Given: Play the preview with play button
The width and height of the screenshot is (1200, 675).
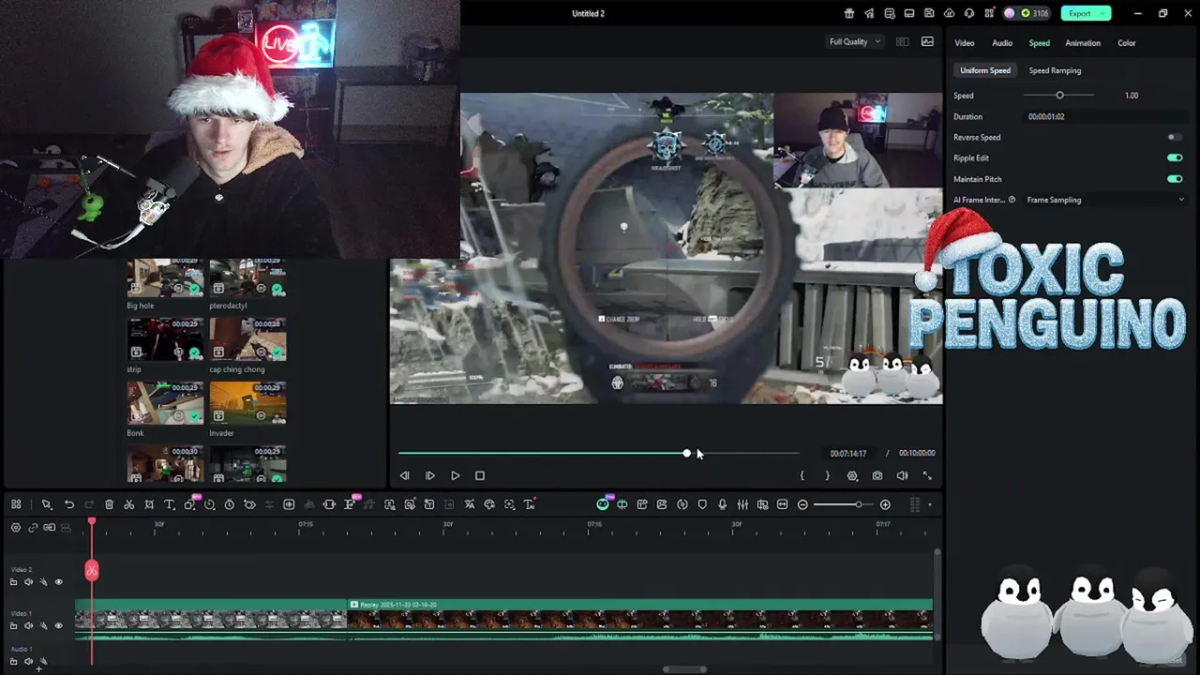Looking at the screenshot, I should point(455,476).
